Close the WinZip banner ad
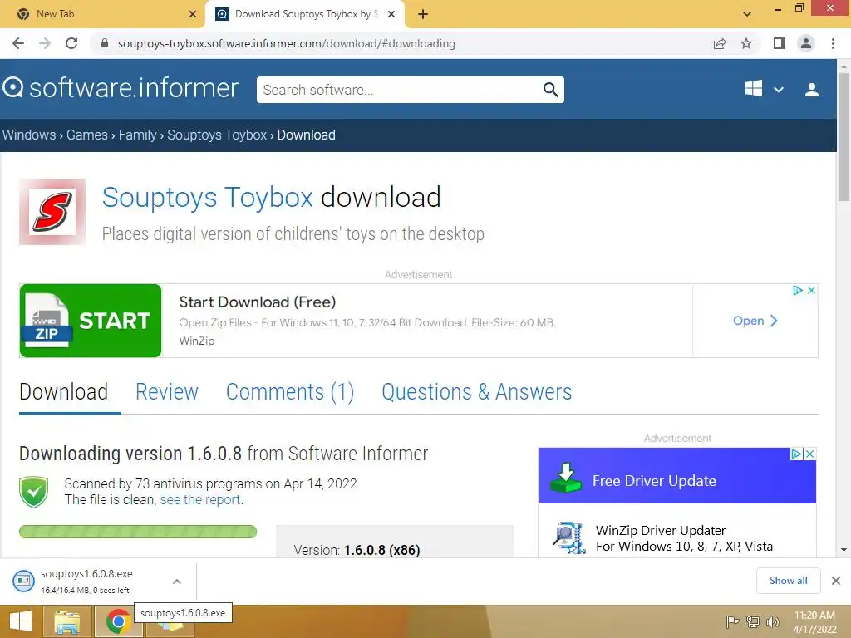 811,290
